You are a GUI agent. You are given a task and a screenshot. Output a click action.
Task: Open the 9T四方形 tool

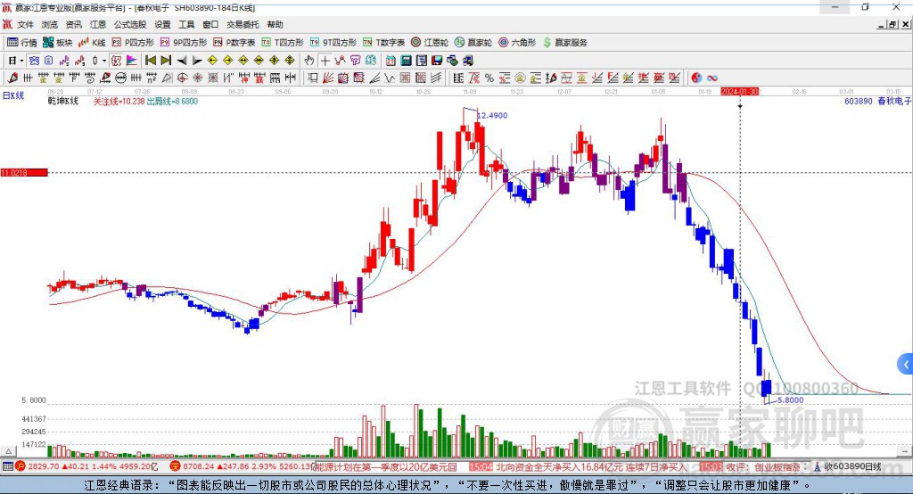333,43
